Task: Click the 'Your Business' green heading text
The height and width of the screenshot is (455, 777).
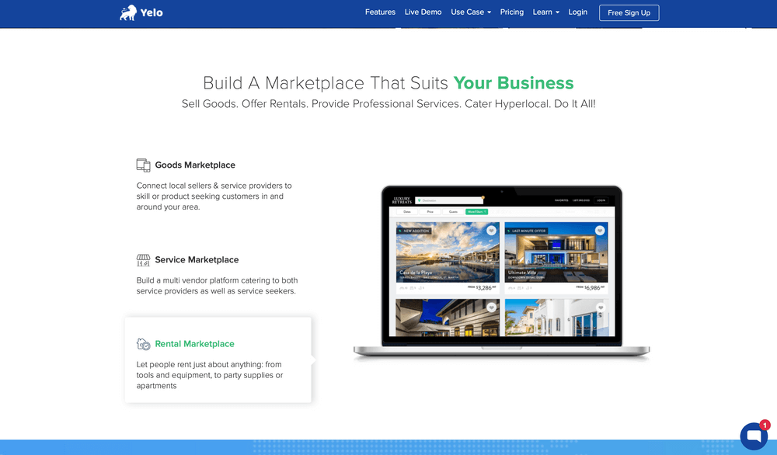Action: [x=514, y=83]
